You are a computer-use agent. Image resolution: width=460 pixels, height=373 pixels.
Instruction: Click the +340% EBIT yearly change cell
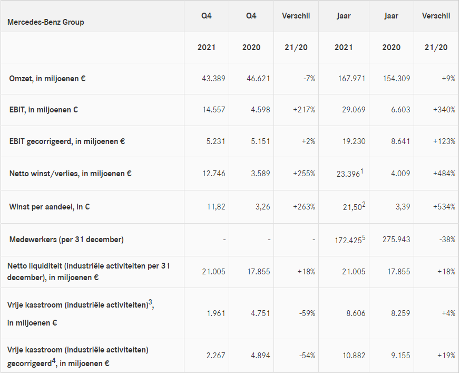443,110
